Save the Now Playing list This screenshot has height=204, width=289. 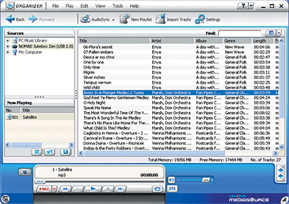pos(65,152)
